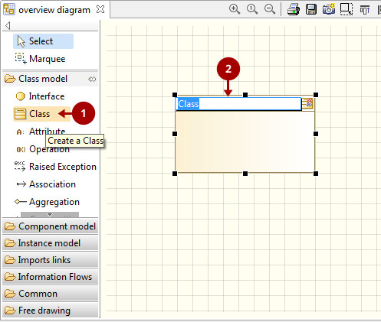Click the class body compartment on canvas
Image resolution: width=381 pixels, height=322 pixels.
[245, 141]
